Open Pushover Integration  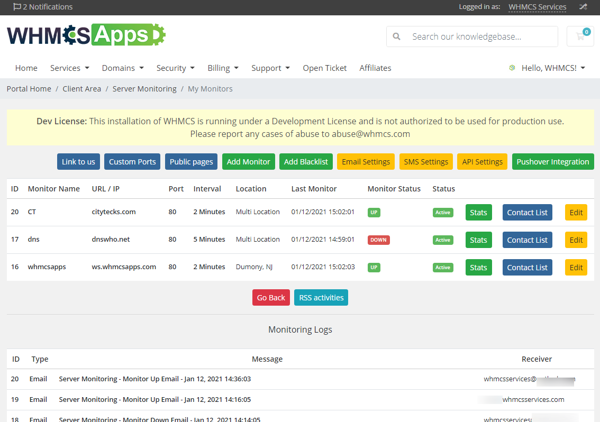(x=553, y=161)
